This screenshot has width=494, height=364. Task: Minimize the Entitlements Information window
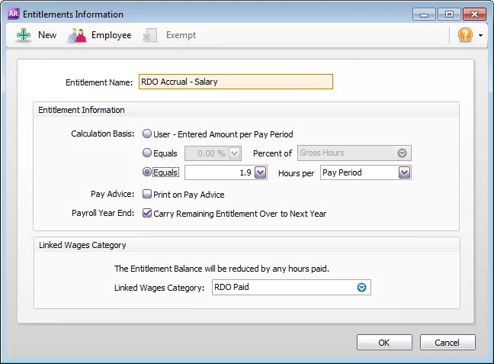pos(424,14)
